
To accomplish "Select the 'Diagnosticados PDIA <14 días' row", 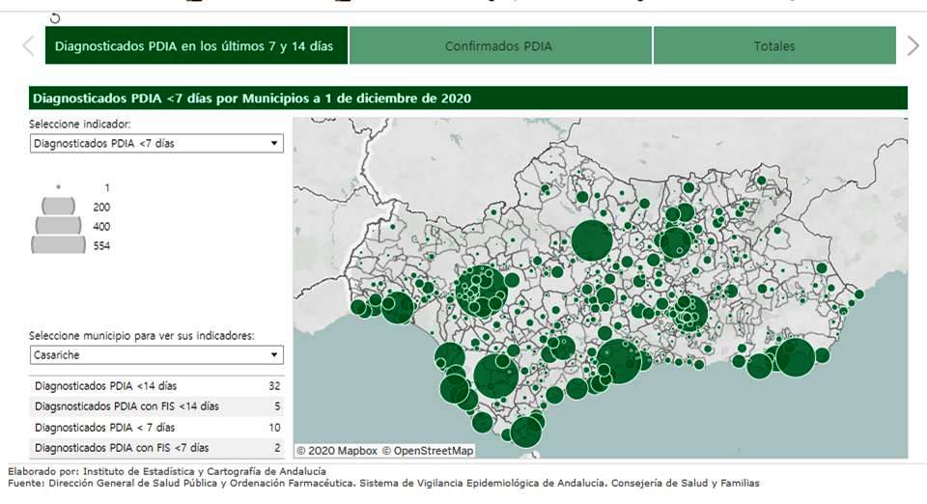I will (x=155, y=386).
